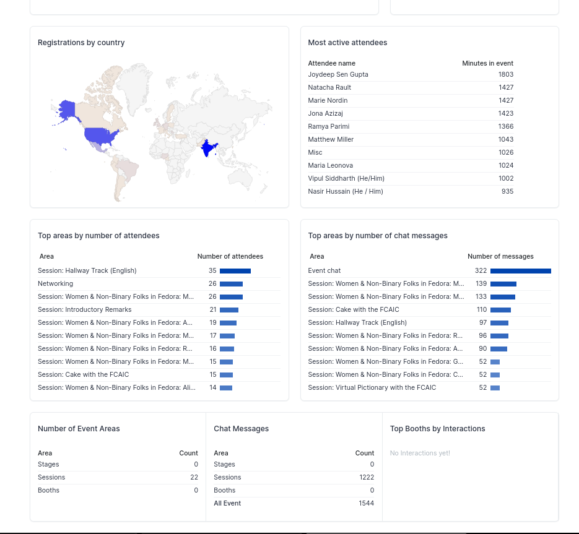The height and width of the screenshot is (534, 579).
Task: Click All Event row in Chat Messages
Action: point(294,503)
